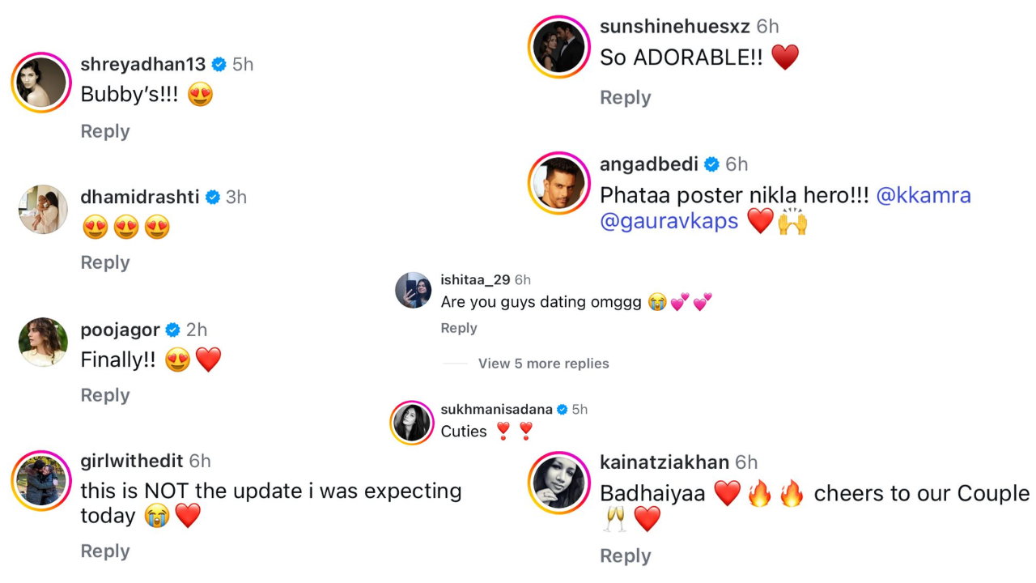Open the @kkamra mention link
The height and width of the screenshot is (583, 1036).
(923, 195)
